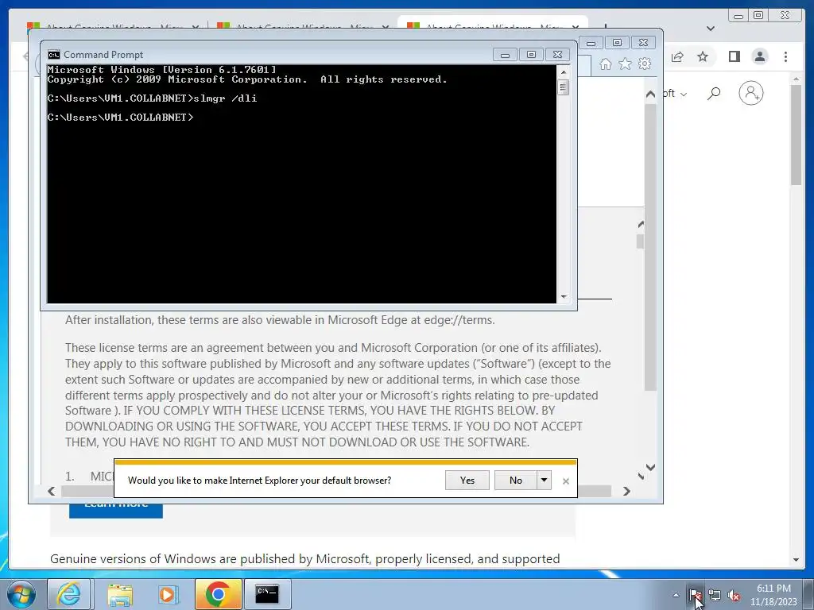Click No on default browser prompt

pos(515,480)
